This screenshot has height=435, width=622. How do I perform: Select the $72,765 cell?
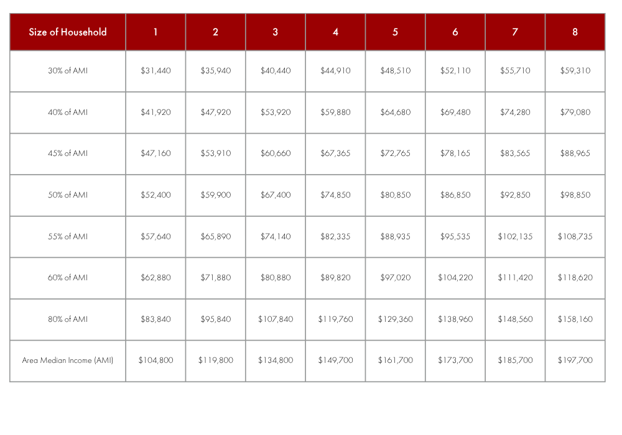click(x=395, y=153)
